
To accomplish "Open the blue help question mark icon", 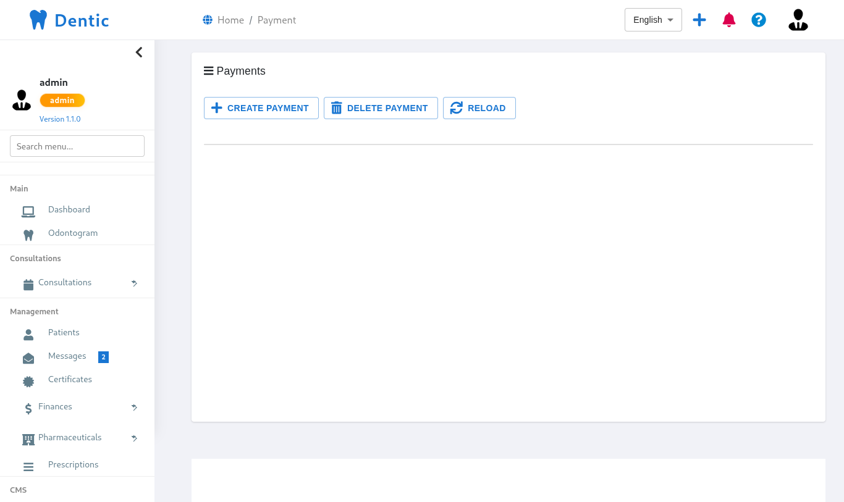I will coord(759,20).
